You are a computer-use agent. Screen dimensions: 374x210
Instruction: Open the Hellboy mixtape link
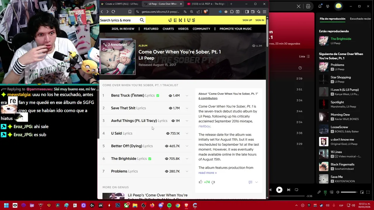204,126
